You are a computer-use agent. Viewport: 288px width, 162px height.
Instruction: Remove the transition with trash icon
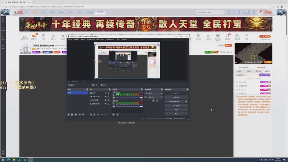[x=157, y=101]
